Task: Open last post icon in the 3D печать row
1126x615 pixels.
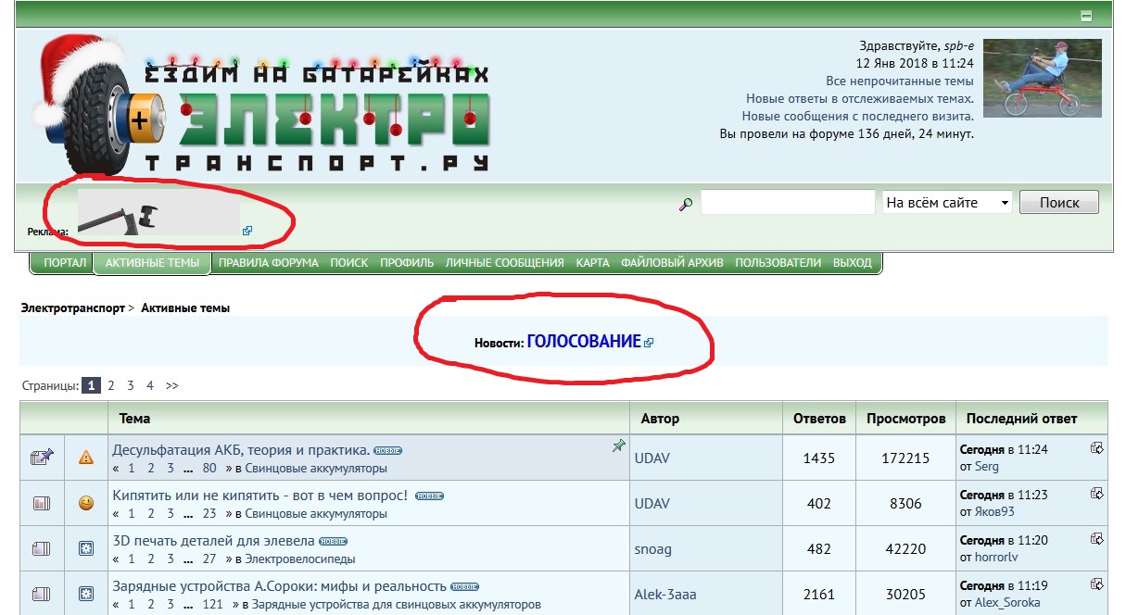Action: tap(1097, 539)
